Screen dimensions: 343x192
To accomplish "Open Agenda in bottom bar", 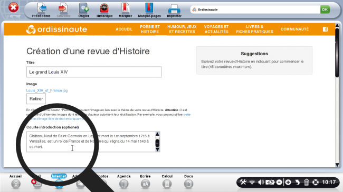I will tap(124, 181).
